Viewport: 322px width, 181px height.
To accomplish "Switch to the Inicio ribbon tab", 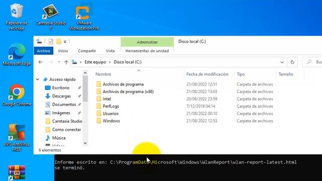I will point(63,51).
